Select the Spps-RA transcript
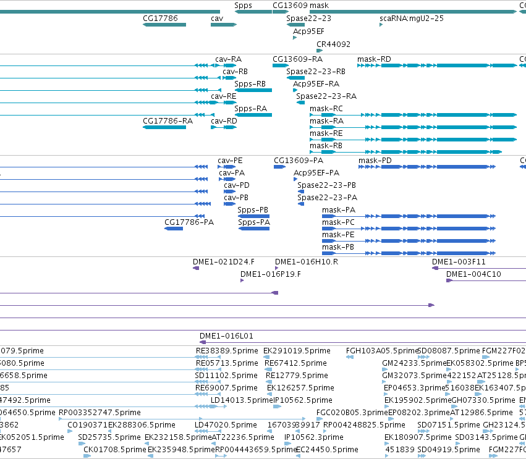526x459 pixels. [253, 115]
